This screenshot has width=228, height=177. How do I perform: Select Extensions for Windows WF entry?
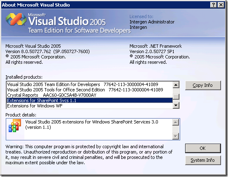tap(89, 106)
